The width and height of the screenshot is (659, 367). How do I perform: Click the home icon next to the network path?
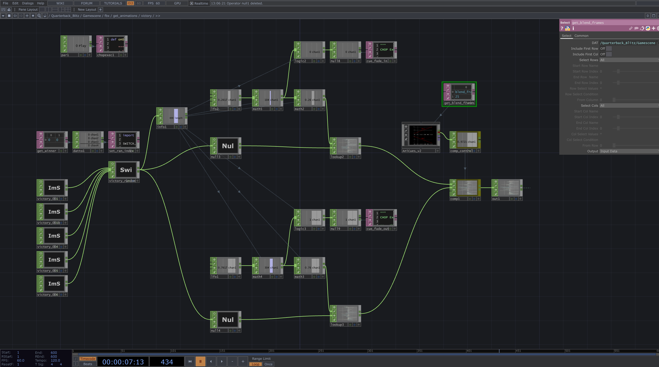coord(45,16)
